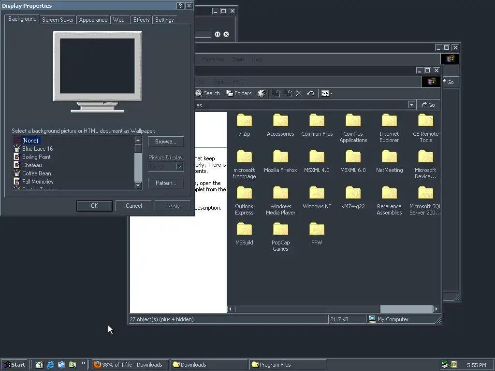The width and height of the screenshot is (495, 371).
Task: Expand the address bar dropdown arrow
Action: [x=411, y=105]
